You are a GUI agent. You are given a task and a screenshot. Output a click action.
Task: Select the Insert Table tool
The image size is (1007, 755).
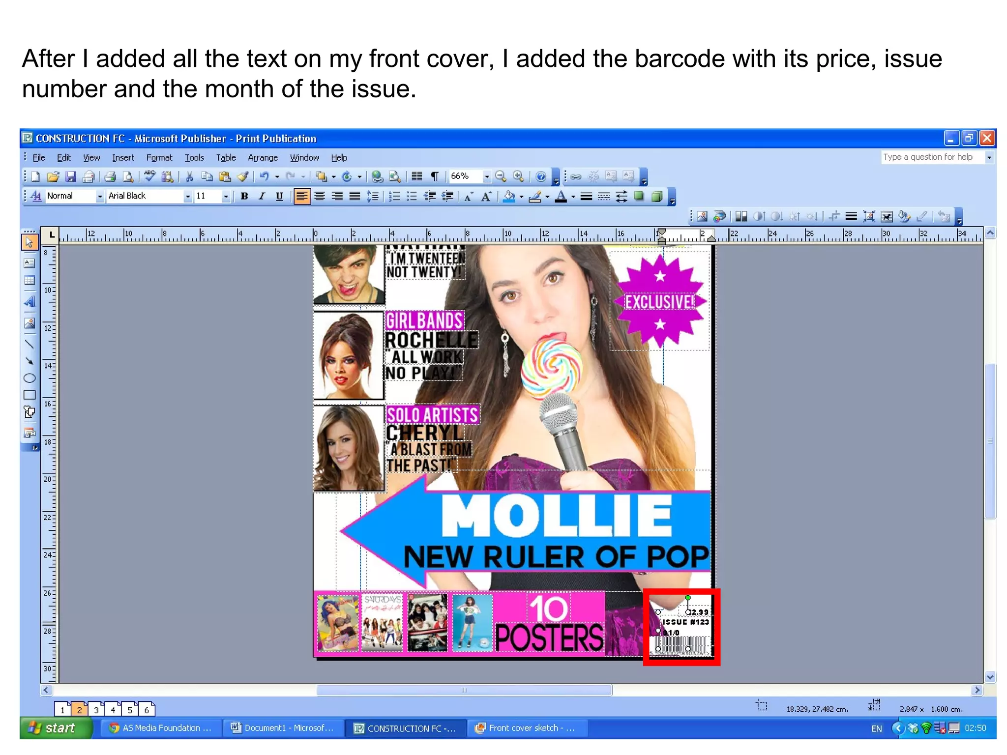click(30, 281)
